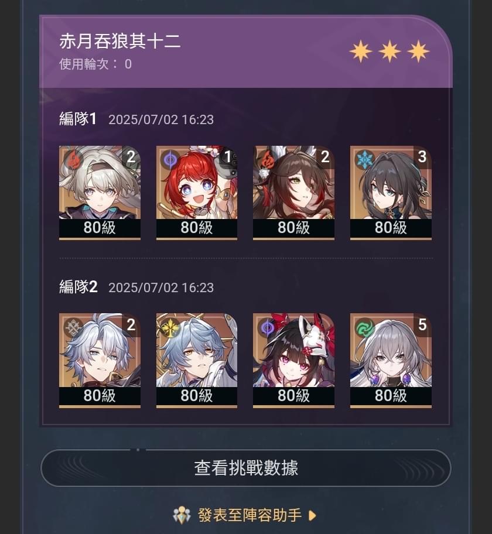
Task: Select the gray-haired wind character with eidolon 5
Action: tap(391, 361)
